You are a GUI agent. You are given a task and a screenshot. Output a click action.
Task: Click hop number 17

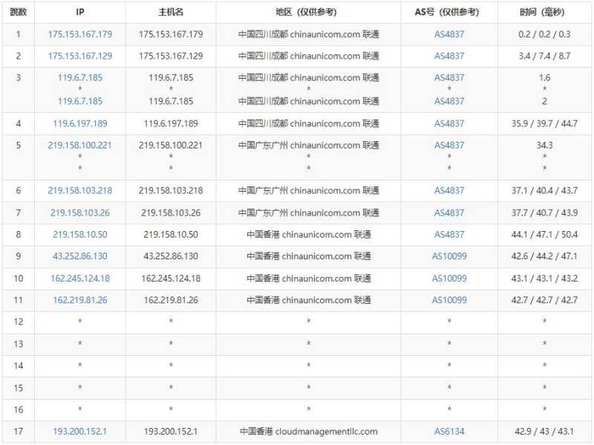18,432
